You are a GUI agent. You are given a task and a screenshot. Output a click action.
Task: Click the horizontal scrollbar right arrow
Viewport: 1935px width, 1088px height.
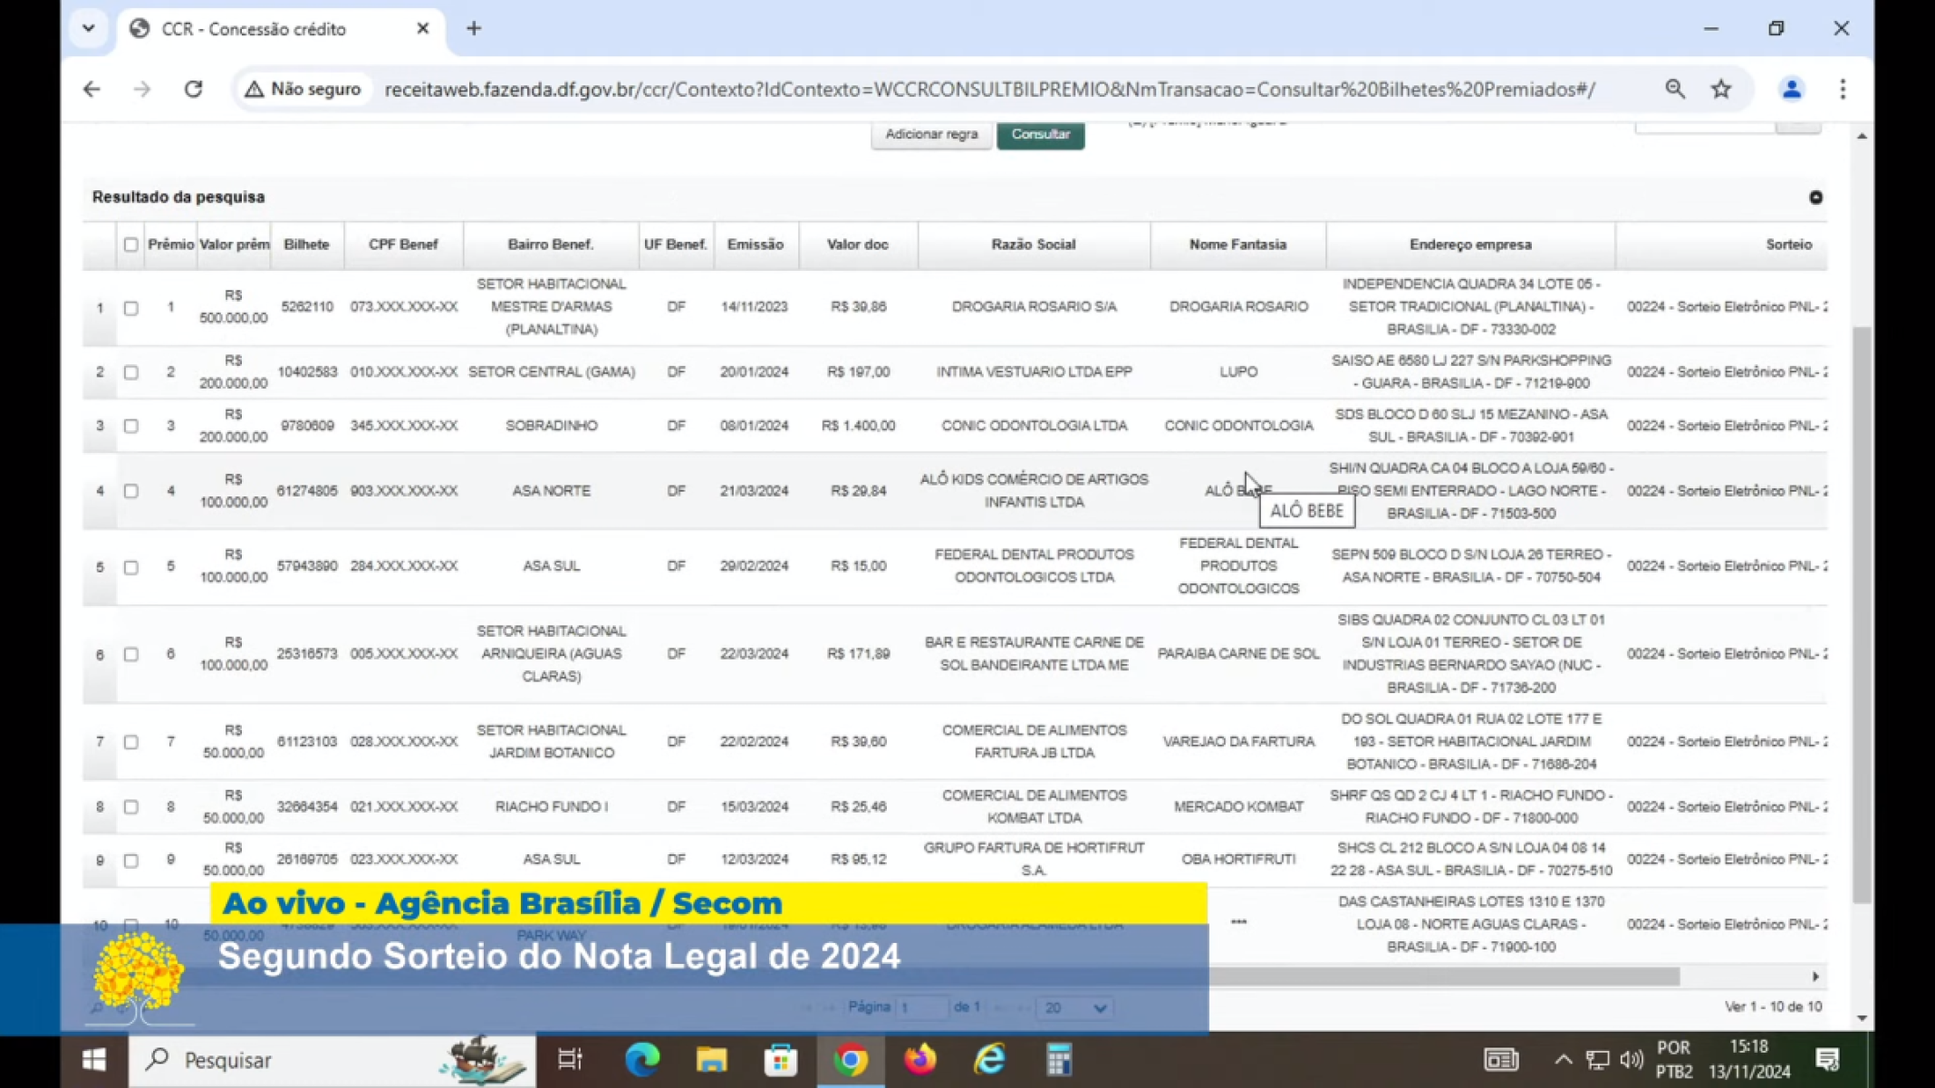(1815, 977)
